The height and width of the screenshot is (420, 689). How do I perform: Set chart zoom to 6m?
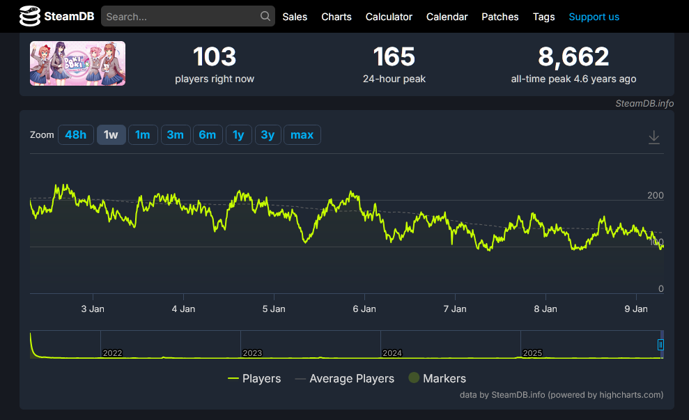208,135
